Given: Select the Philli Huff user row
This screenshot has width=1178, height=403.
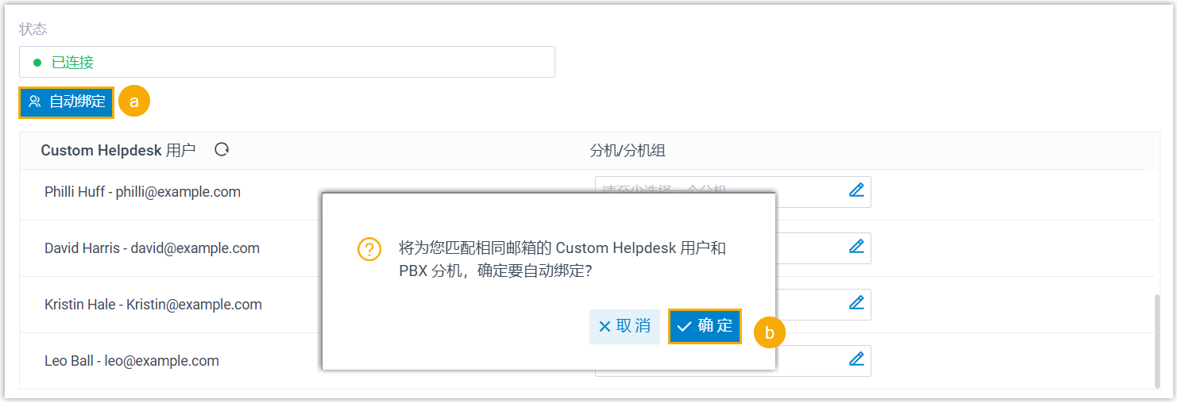Looking at the screenshot, I should (x=143, y=192).
